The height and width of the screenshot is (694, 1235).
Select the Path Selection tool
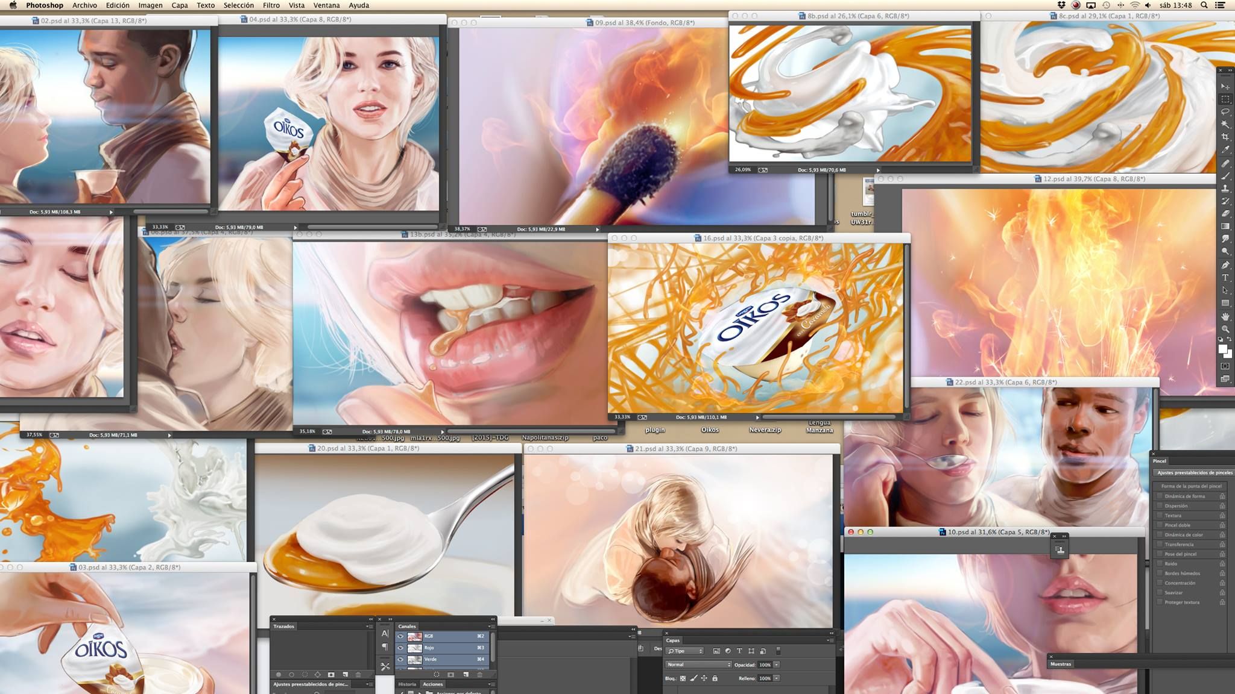pyautogui.click(x=1225, y=290)
